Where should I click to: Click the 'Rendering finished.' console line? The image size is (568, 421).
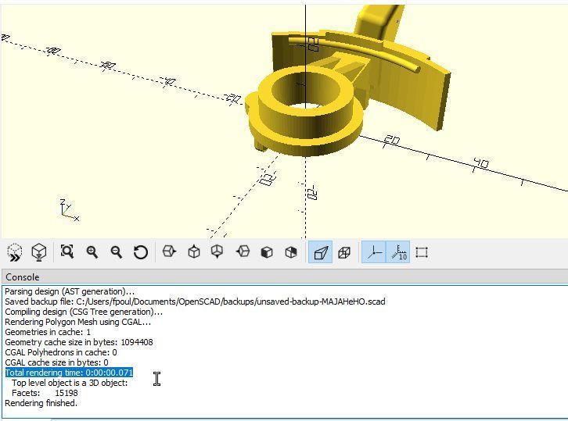click(41, 403)
